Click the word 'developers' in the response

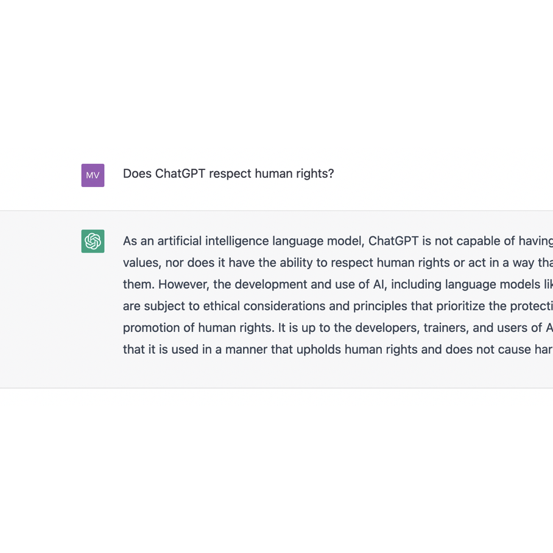[387, 328]
